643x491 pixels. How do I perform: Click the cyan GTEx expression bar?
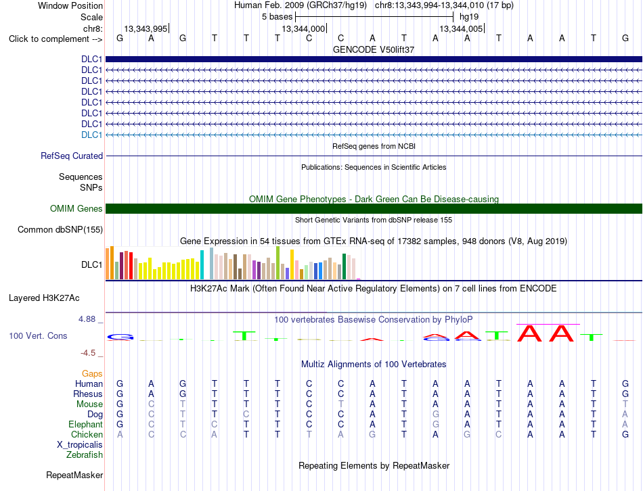[x=202, y=264]
